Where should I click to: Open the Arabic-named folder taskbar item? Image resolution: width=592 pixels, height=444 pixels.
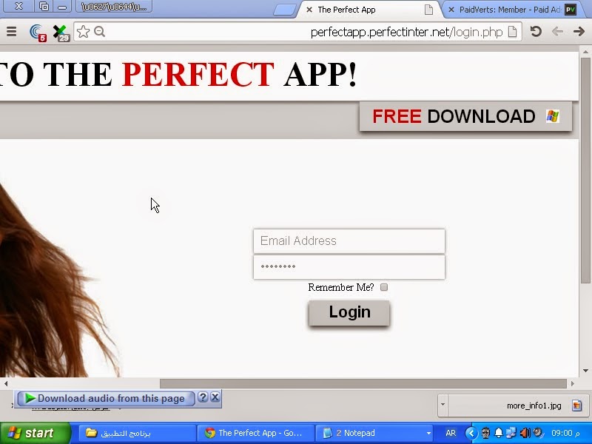tap(137, 433)
